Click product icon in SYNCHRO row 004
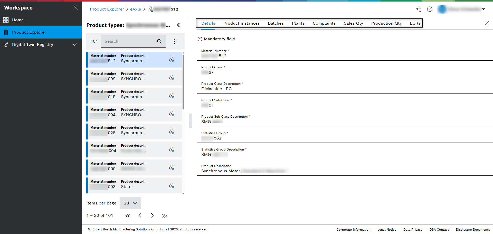Image resolution: width=493 pixels, height=234 pixels. pos(172,114)
